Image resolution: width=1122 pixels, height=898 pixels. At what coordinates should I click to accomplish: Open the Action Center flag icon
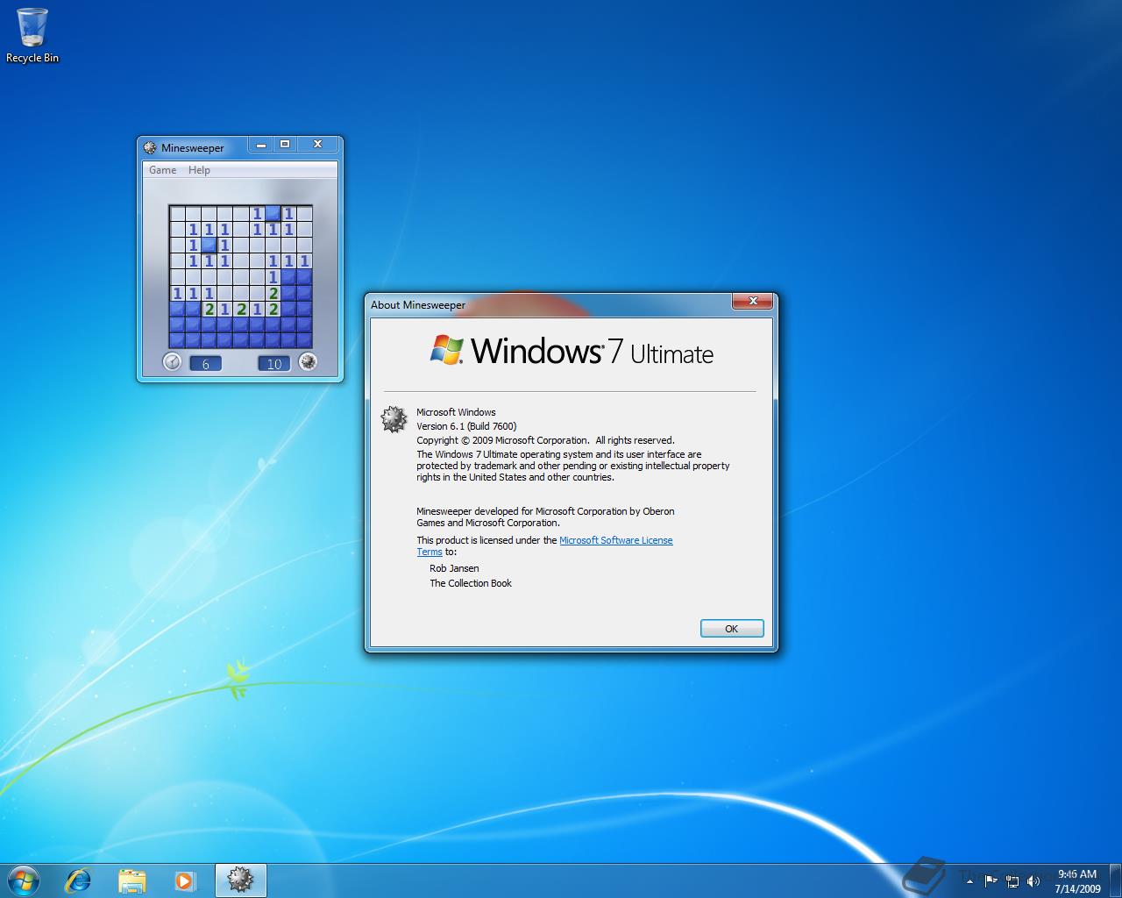[991, 880]
